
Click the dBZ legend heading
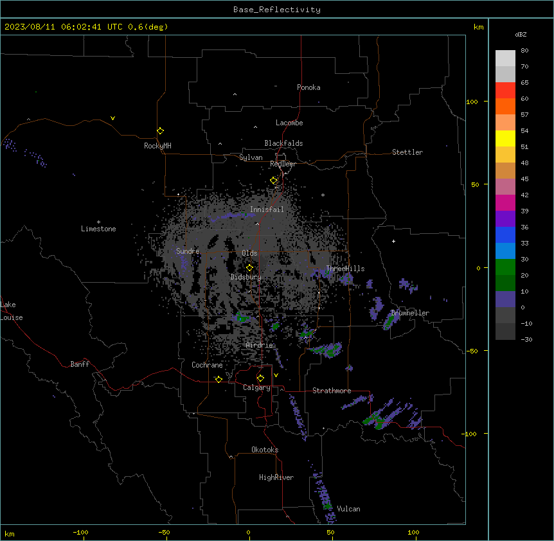pyautogui.click(x=521, y=34)
